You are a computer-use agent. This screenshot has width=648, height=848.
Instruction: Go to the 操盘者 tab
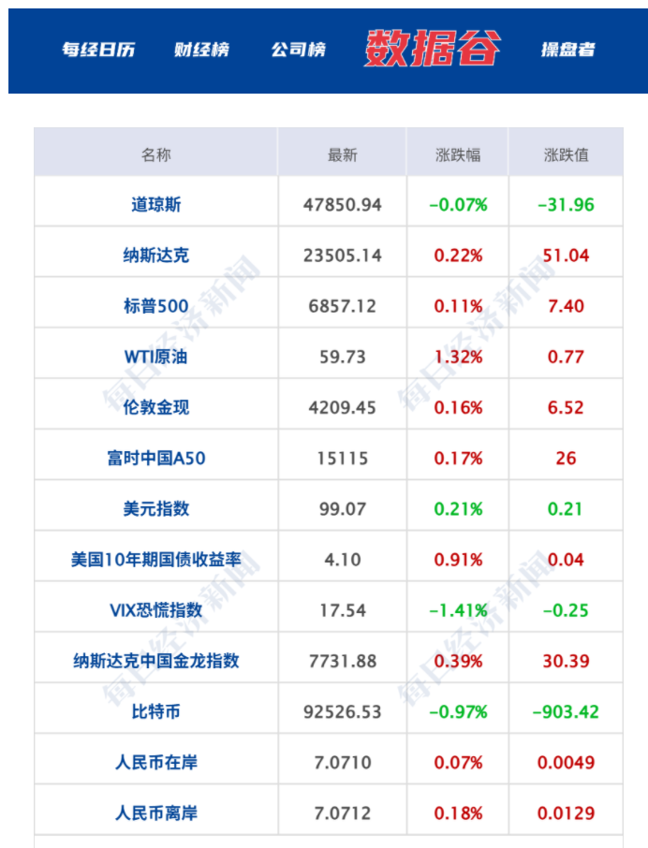pos(568,50)
